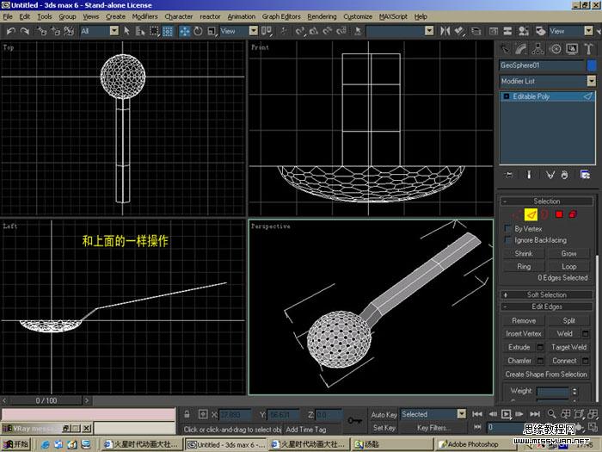Open the Create menu
This screenshot has width=602, height=452.
[x=115, y=16]
